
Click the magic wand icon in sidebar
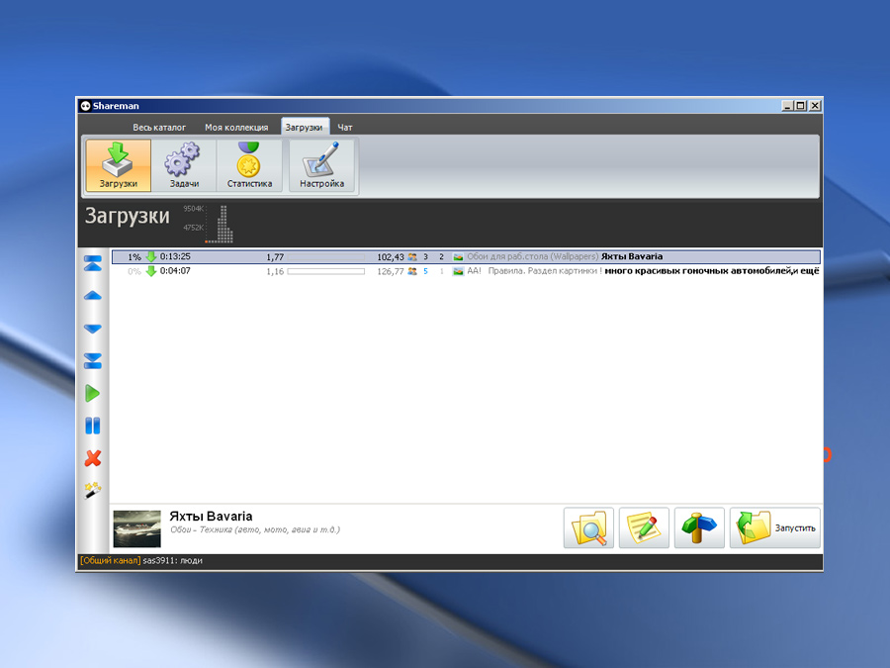pyautogui.click(x=93, y=490)
